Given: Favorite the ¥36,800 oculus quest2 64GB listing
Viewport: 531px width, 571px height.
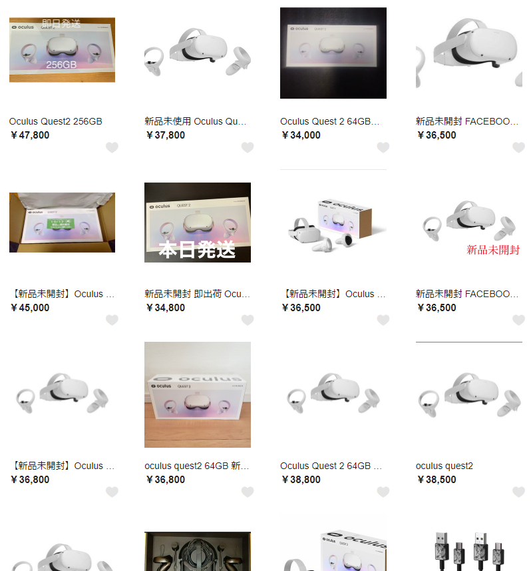Looking at the screenshot, I should tap(248, 492).
